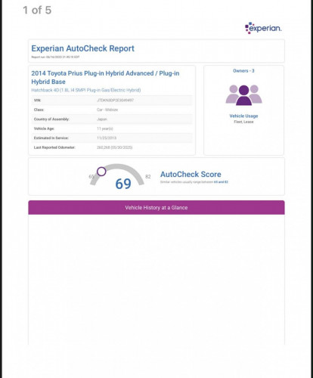313x378 pixels.
Task: Select the Vehicle History at a Glance banner
Action: (x=156, y=208)
